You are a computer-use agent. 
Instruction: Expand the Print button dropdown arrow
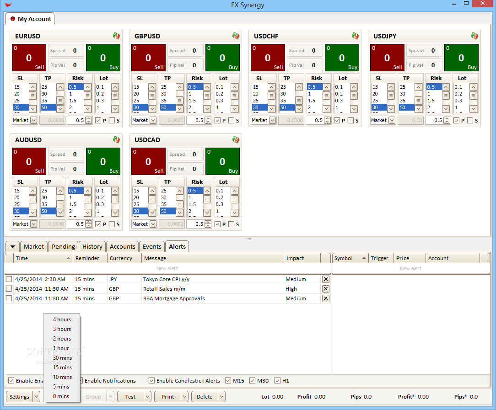[185, 397]
